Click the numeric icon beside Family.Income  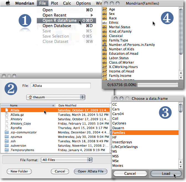(105, 76)
